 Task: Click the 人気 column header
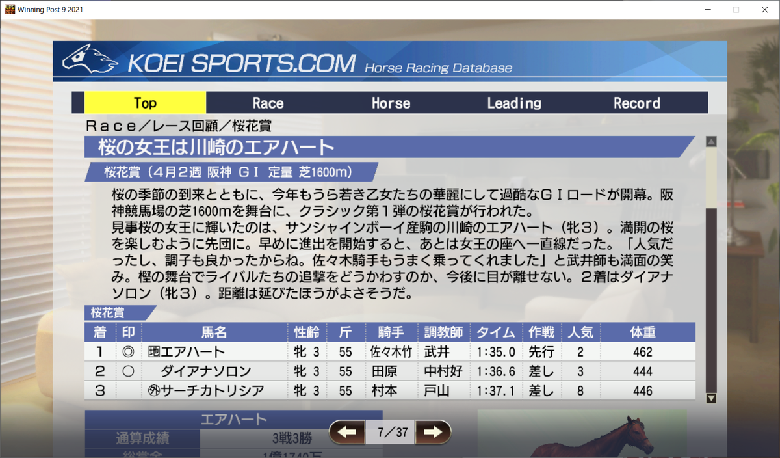click(x=580, y=332)
